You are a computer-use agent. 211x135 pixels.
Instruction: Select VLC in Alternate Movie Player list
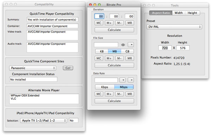click(x=13, y=99)
